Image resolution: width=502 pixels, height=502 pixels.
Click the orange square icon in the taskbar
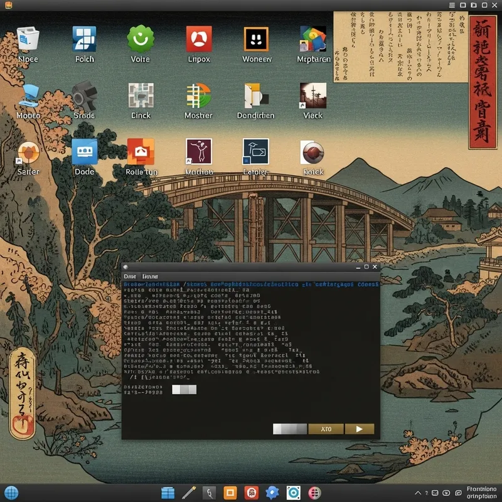click(x=231, y=493)
